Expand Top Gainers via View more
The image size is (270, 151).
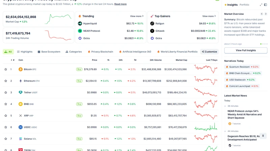(209, 16)
